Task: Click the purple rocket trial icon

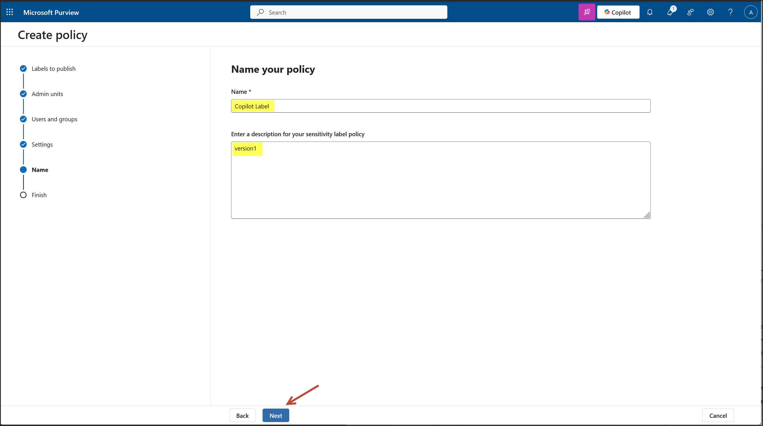Action: point(586,12)
